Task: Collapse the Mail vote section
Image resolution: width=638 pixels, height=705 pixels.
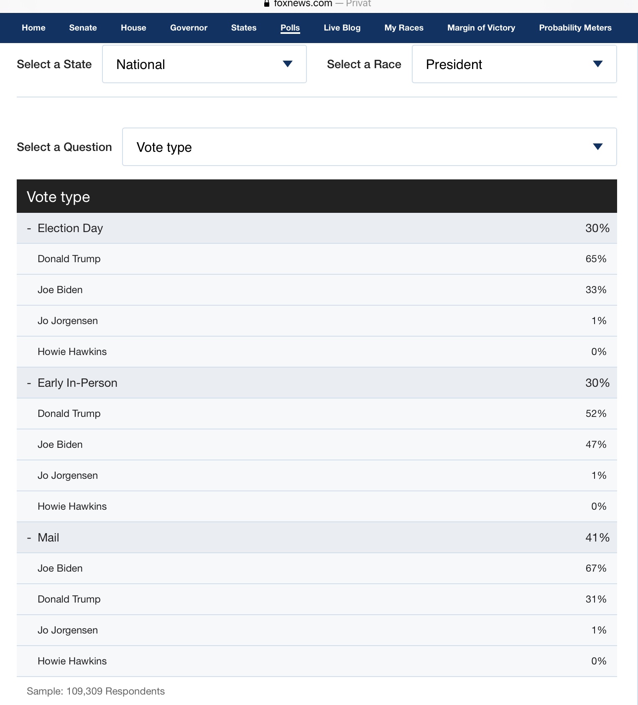Action: pos(29,538)
